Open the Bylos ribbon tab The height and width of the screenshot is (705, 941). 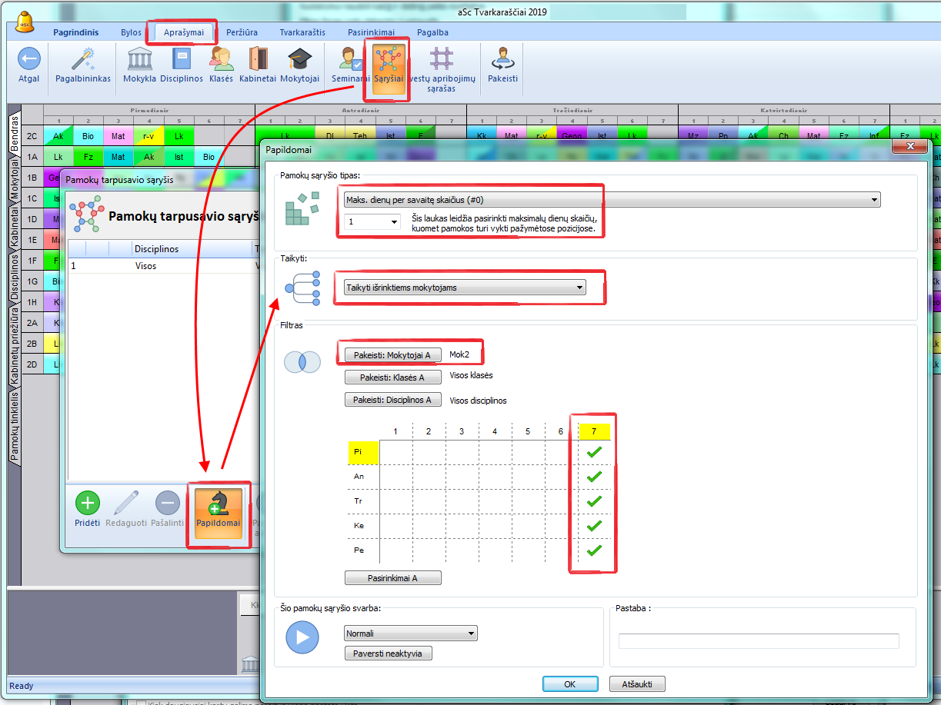click(x=131, y=32)
